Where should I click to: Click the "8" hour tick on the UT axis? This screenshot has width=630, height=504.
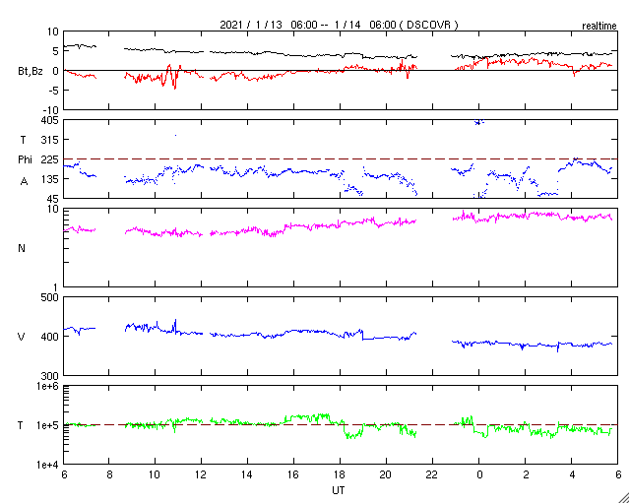click(109, 474)
